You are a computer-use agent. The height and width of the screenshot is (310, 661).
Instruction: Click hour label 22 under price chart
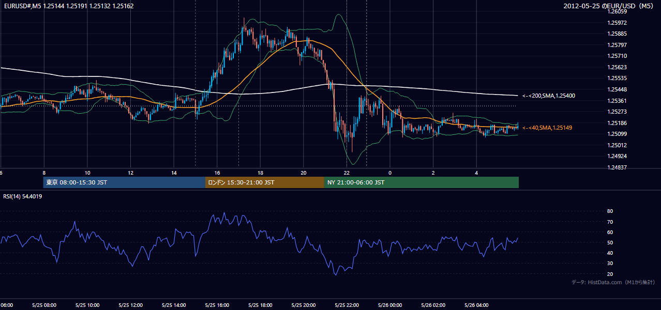click(x=347, y=173)
